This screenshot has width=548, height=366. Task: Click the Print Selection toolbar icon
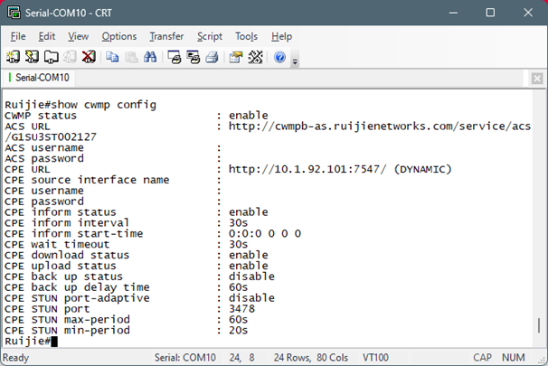point(194,57)
